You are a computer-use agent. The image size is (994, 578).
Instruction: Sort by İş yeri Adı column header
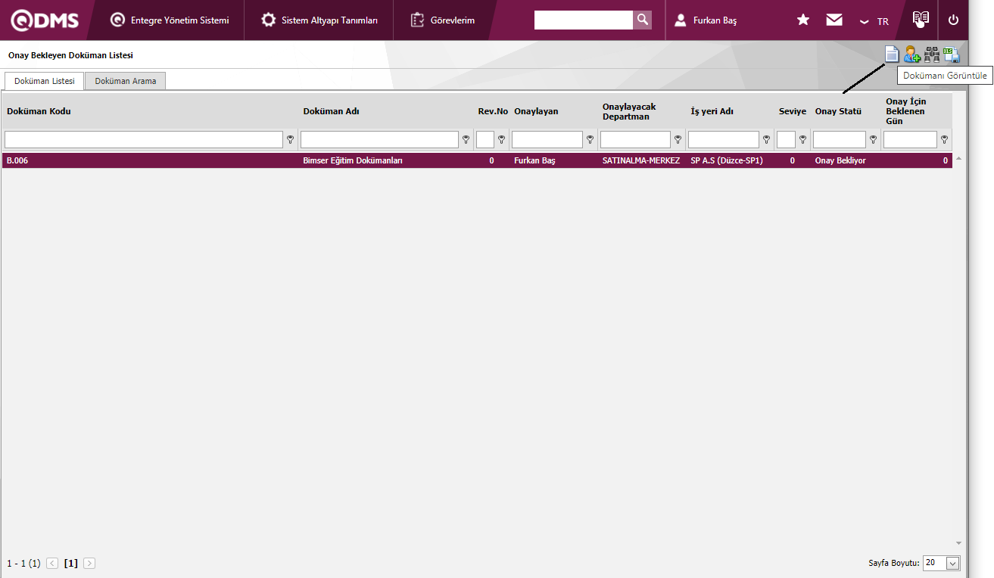click(712, 111)
